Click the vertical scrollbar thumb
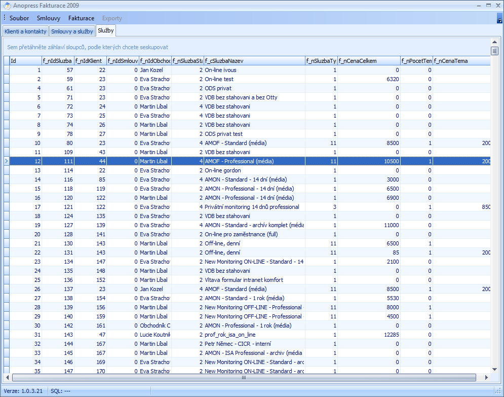504x397 pixels. [494, 51]
